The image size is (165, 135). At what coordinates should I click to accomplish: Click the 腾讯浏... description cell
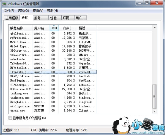coord(86,34)
